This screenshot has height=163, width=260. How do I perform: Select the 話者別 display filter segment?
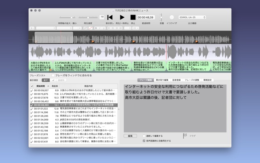tap(61, 80)
